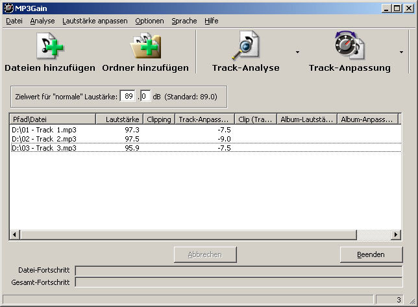Image resolution: width=418 pixels, height=307 pixels.
Task: Sort by Clip (Tra... column header
Action: 256,119
